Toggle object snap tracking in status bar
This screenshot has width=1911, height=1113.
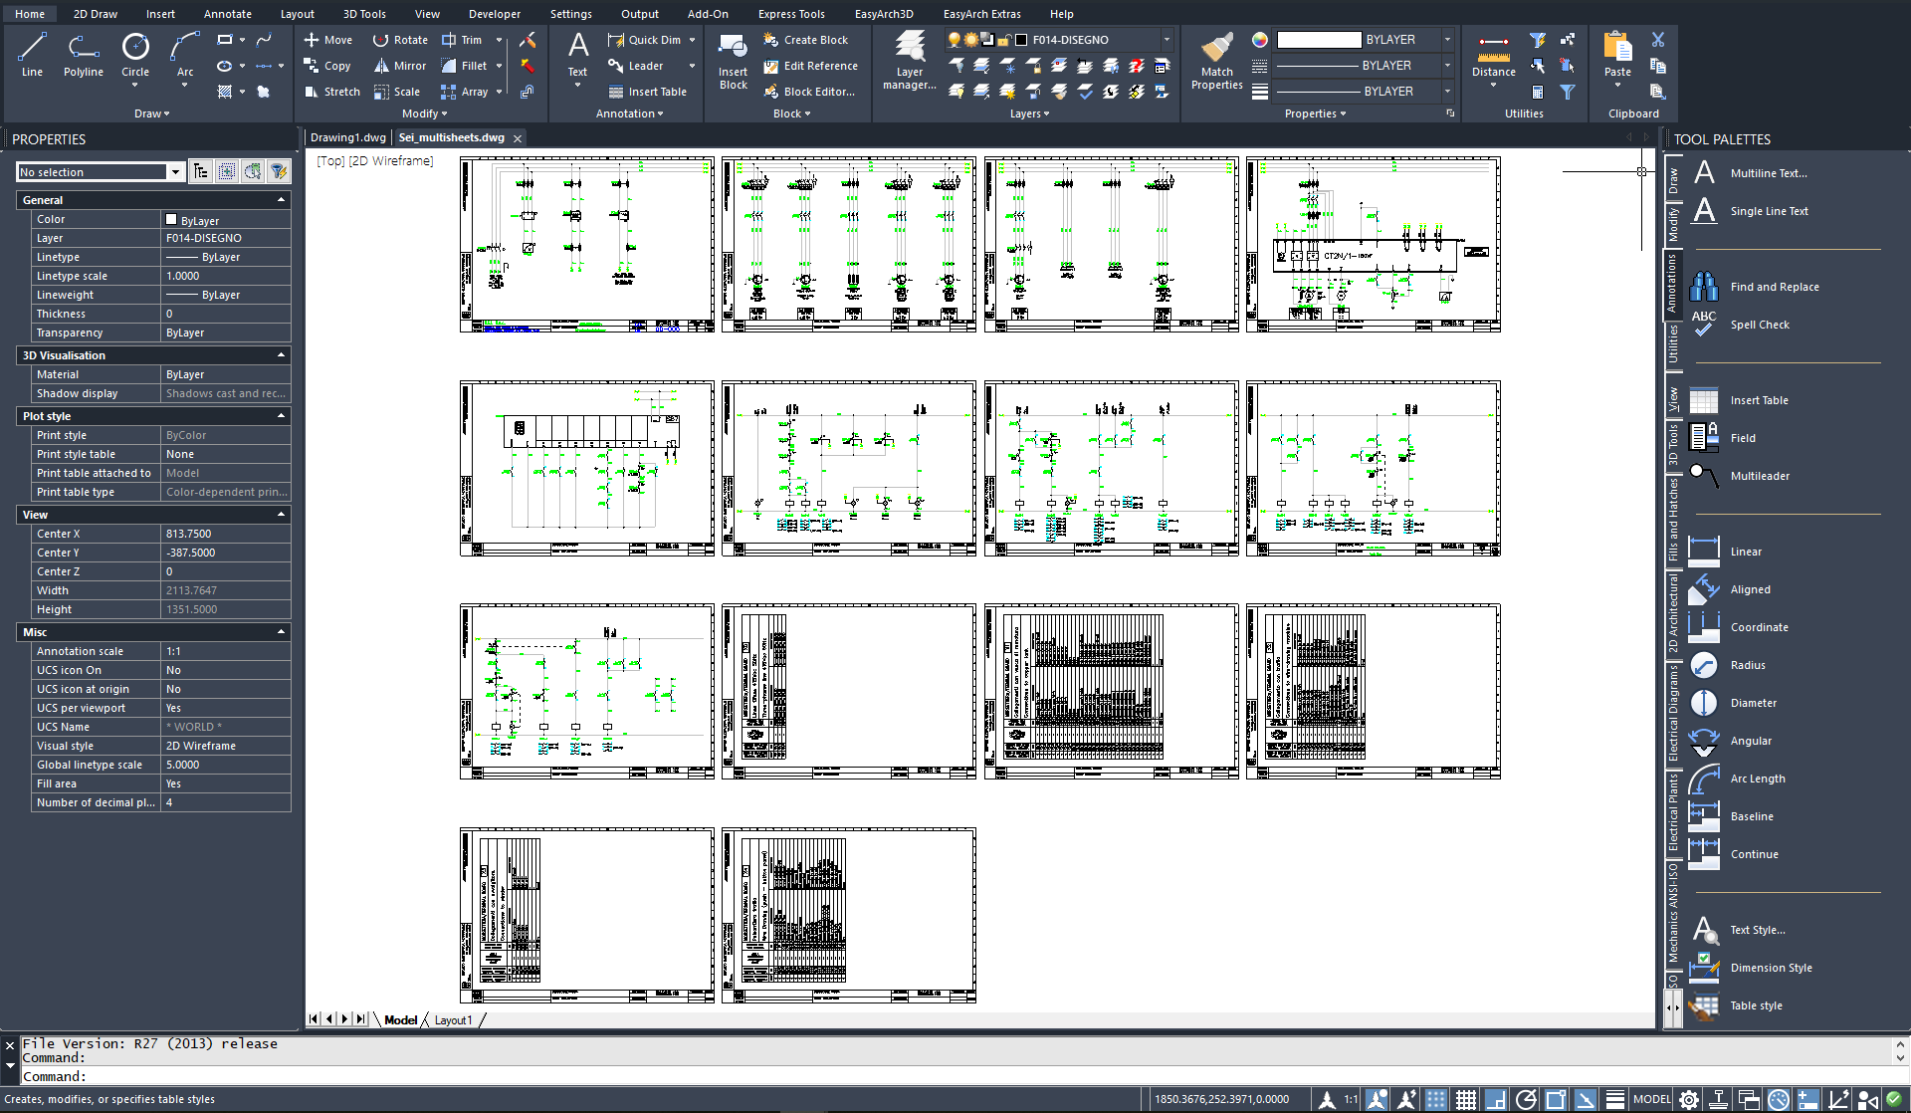(1586, 1100)
